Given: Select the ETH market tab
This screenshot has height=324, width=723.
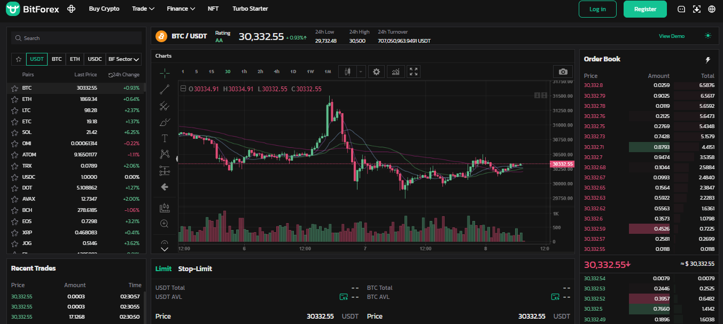Looking at the screenshot, I should click(x=75, y=59).
